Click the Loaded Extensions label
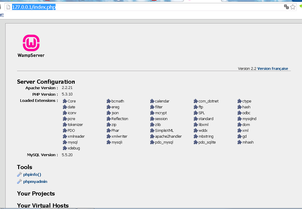This screenshot has height=209, width=302. (39, 101)
